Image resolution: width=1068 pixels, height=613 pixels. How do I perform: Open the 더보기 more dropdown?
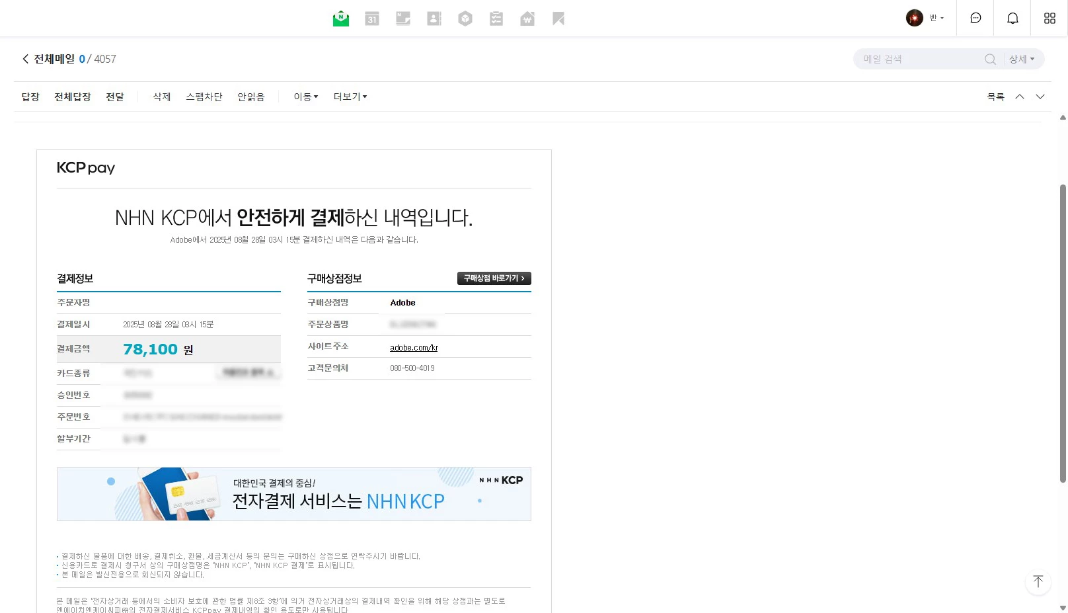pyautogui.click(x=350, y=97)
